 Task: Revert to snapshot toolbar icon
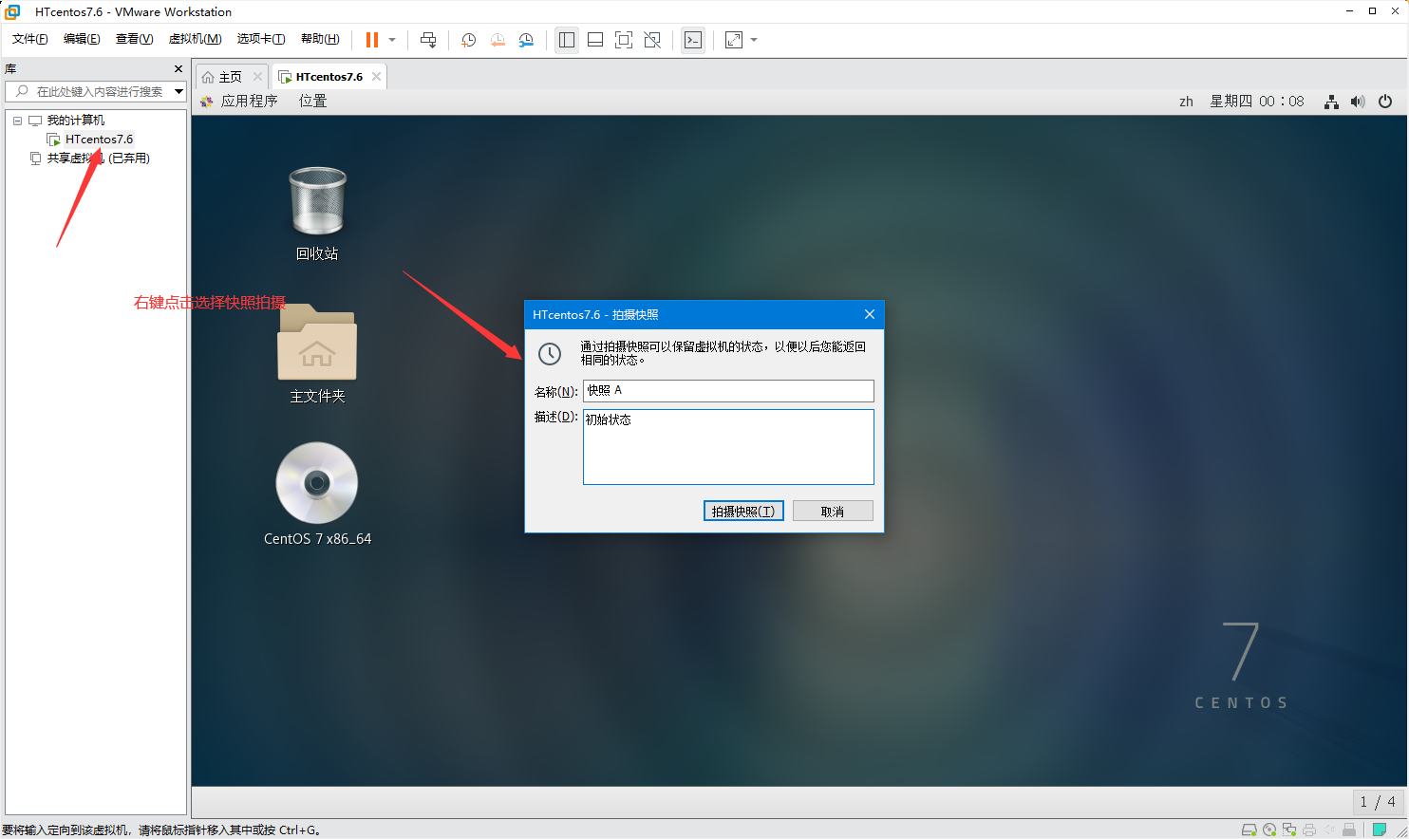coord(498,40)
